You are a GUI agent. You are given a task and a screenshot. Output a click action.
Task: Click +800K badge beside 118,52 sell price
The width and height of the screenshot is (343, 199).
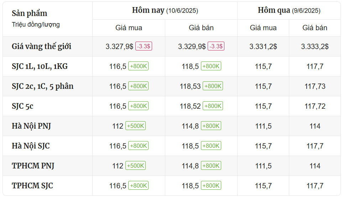(213, 106)
